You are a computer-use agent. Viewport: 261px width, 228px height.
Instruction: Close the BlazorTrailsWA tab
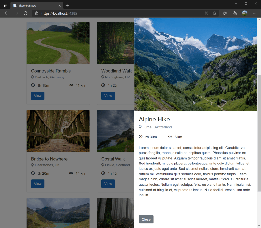pos(59,6)
